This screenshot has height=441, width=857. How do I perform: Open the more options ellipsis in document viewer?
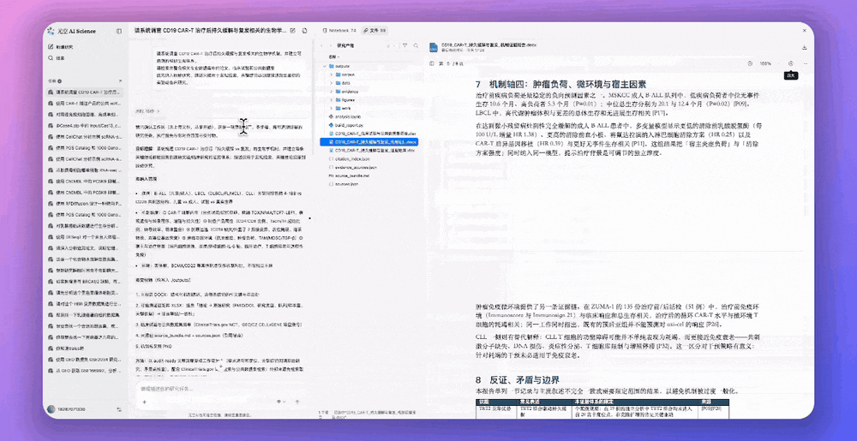point(805,63)
